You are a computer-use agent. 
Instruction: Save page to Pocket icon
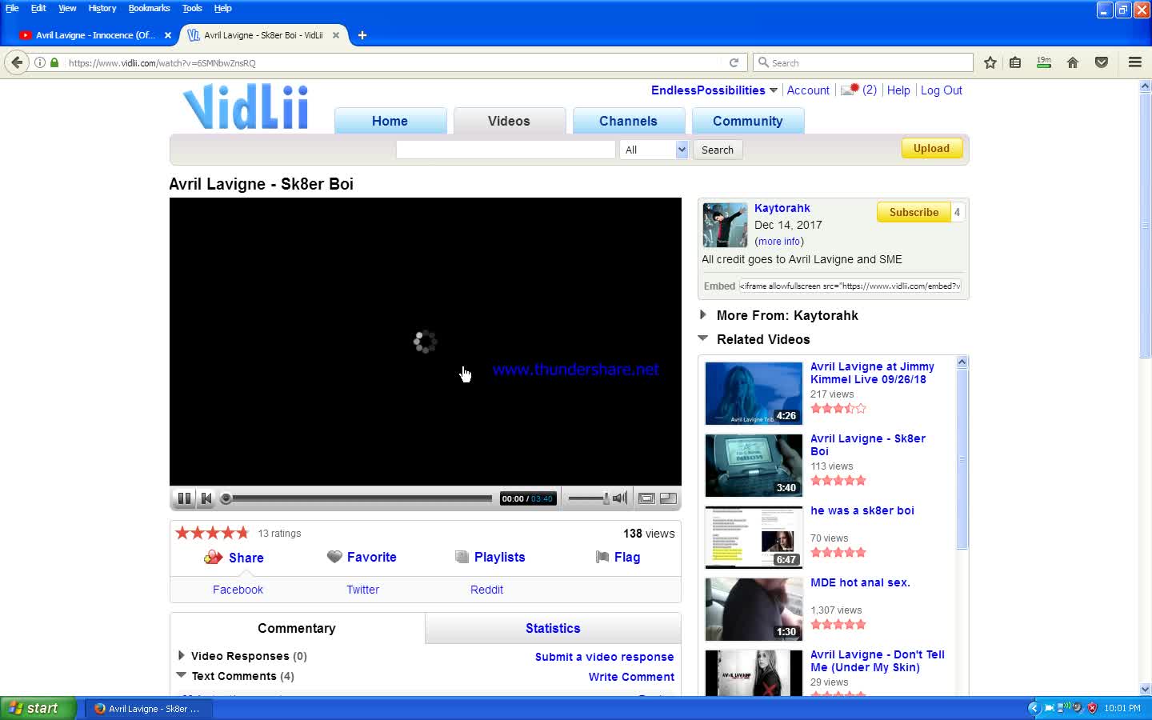click(1102, 62)
